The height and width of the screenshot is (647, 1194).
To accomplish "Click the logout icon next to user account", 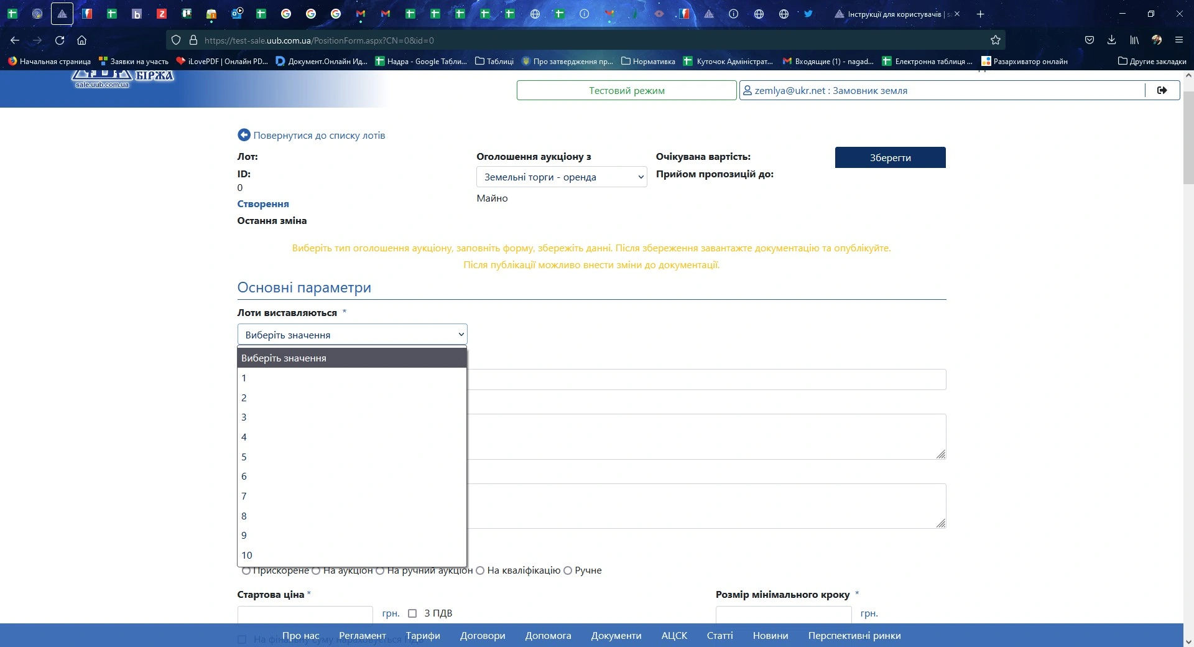I will (1162, 90).
